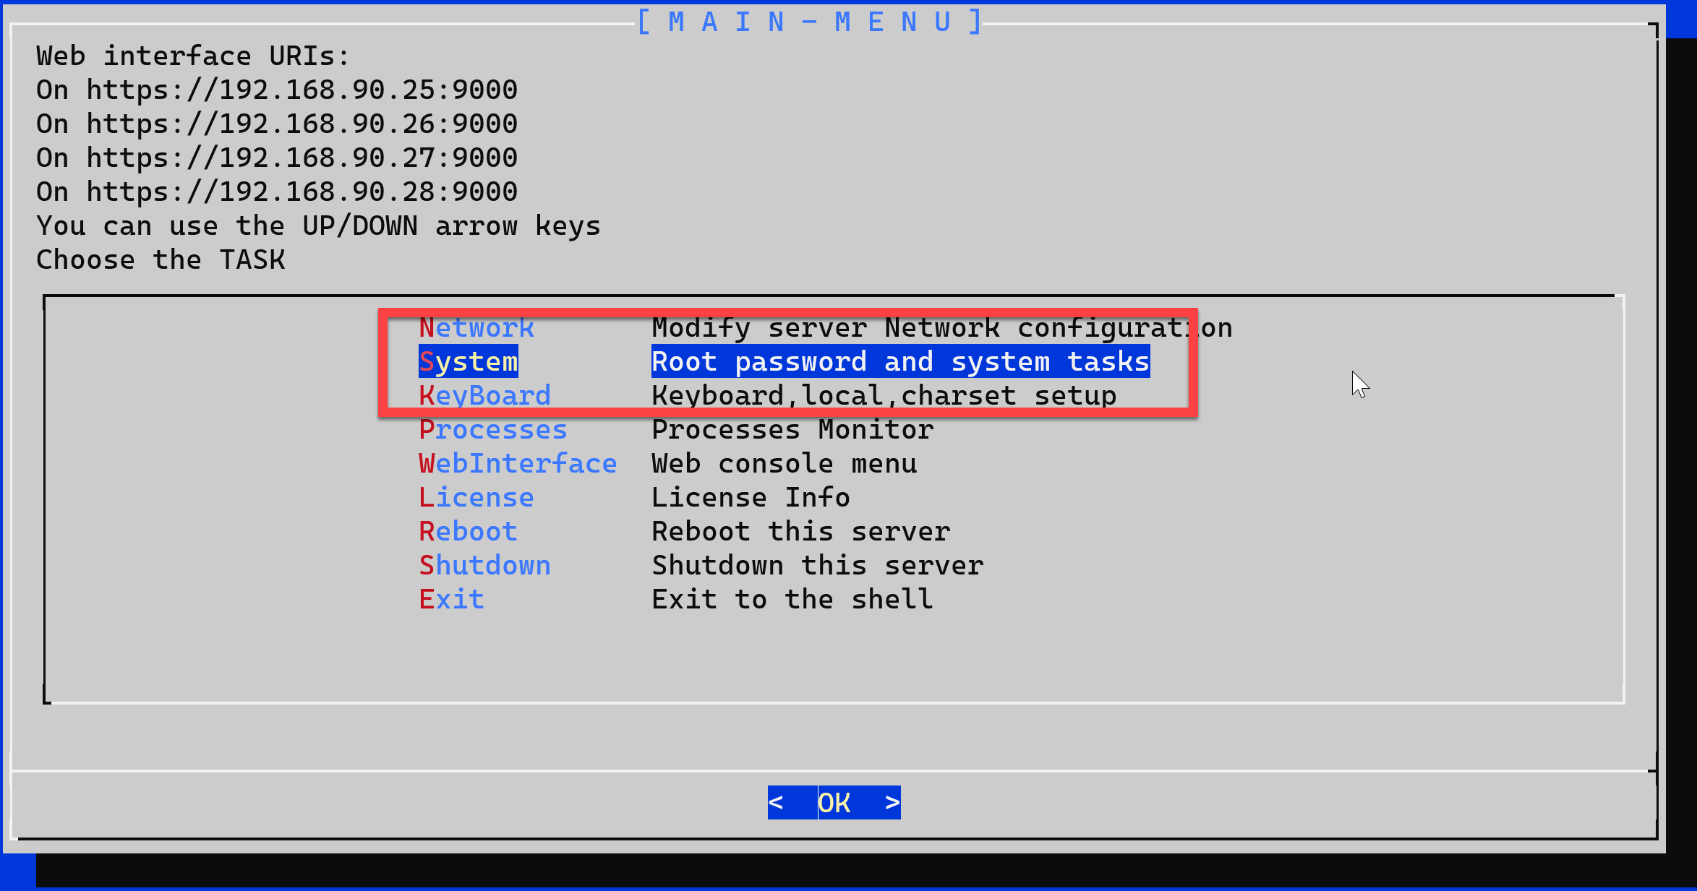Select the License menu entry

(x=476, y=498)
